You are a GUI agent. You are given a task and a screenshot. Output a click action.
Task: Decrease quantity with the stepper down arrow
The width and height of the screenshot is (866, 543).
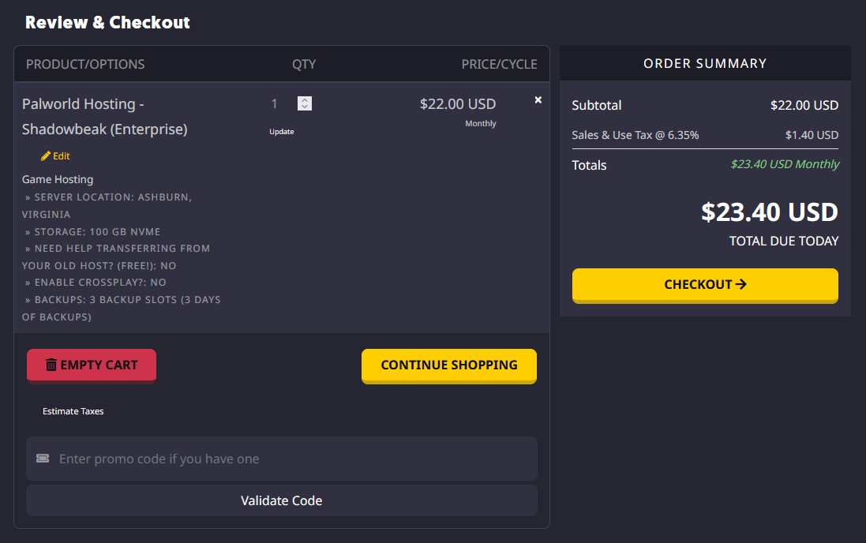(x=305, y=107)
